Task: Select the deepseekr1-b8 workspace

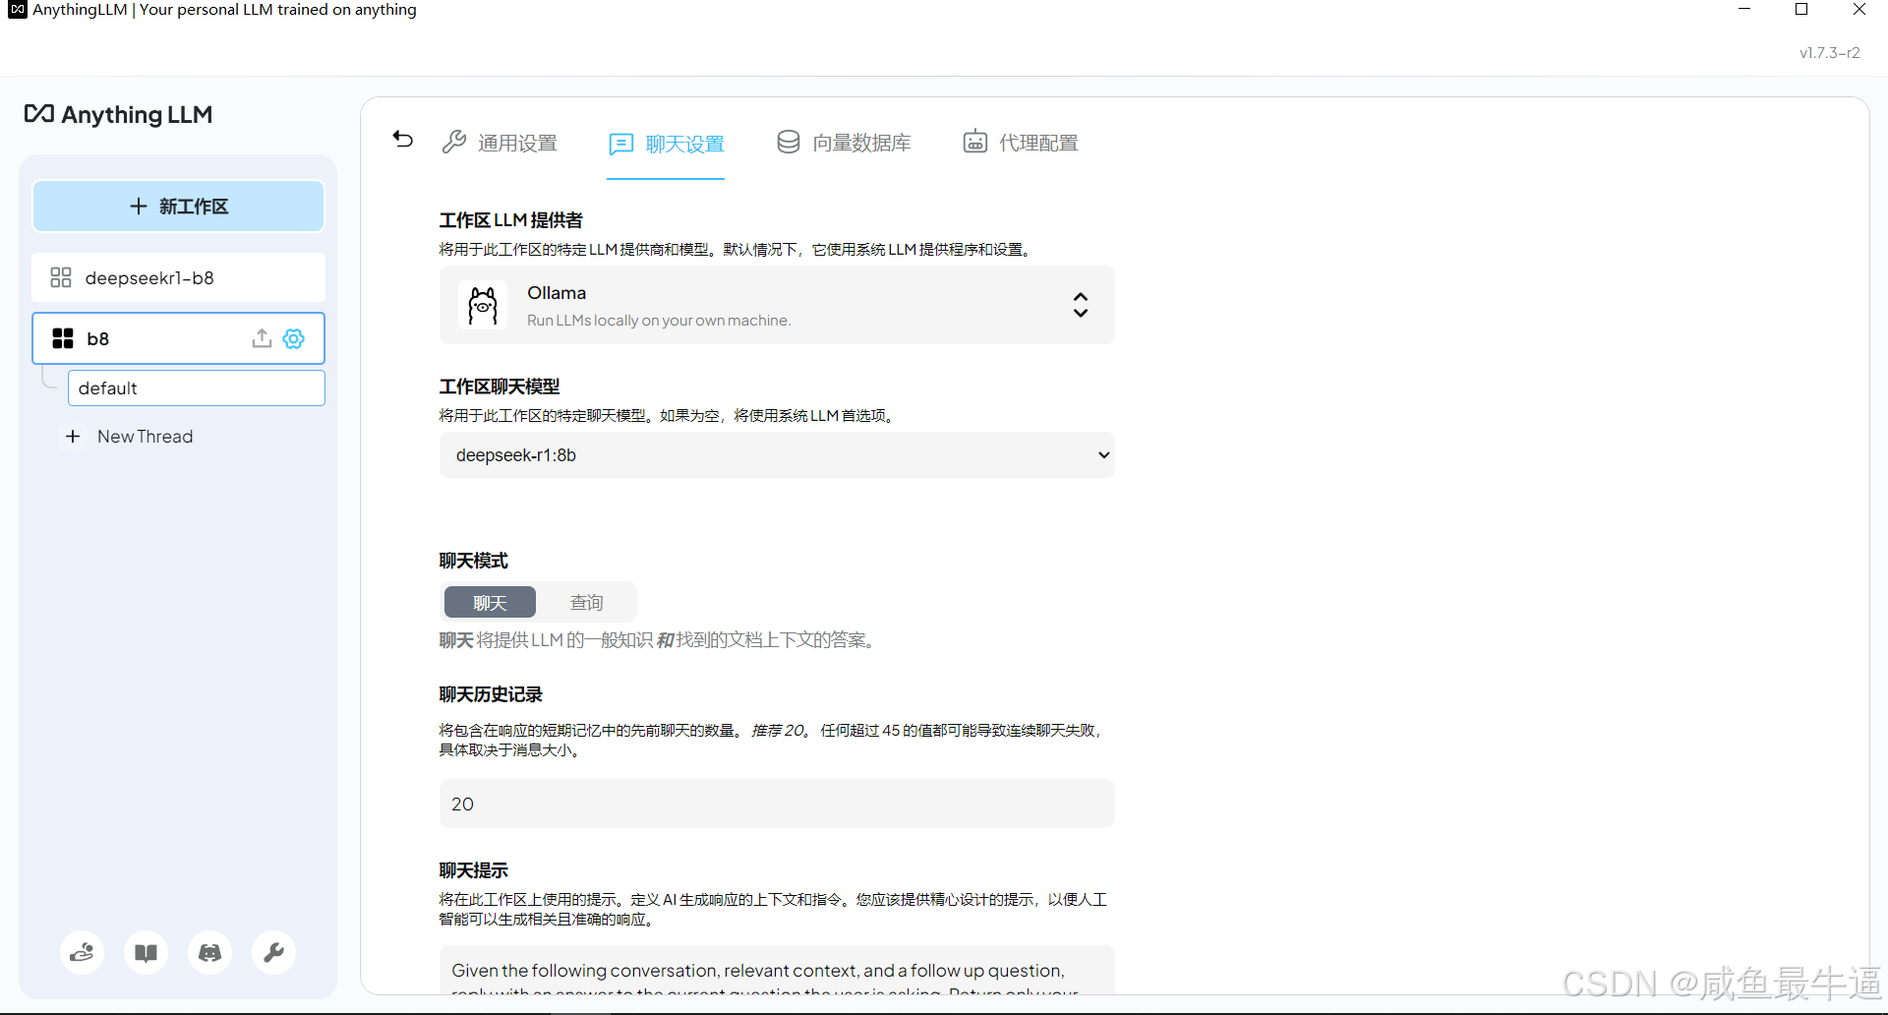Action: tap(179, 277)
